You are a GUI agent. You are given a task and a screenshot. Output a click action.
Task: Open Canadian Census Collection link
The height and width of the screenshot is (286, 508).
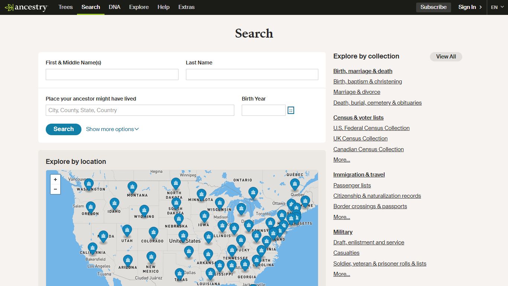369,149
